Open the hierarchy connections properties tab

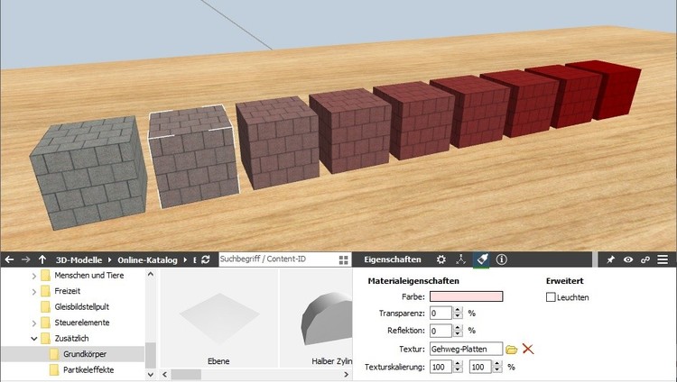click(461, 259)
